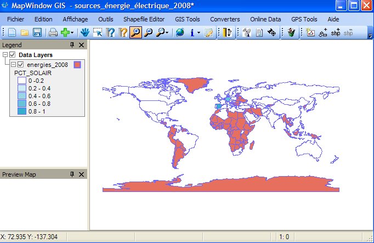Click the Print map icon
Viewport: 374px width, 243px height.
[x=53, y=33]
